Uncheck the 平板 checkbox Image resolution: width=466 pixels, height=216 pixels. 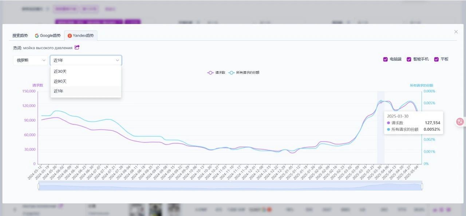click(437, 59)
